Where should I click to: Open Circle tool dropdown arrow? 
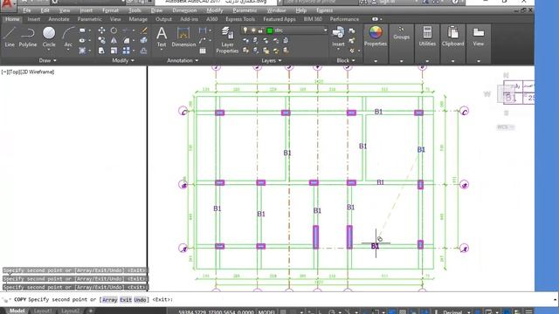[49, 51]
